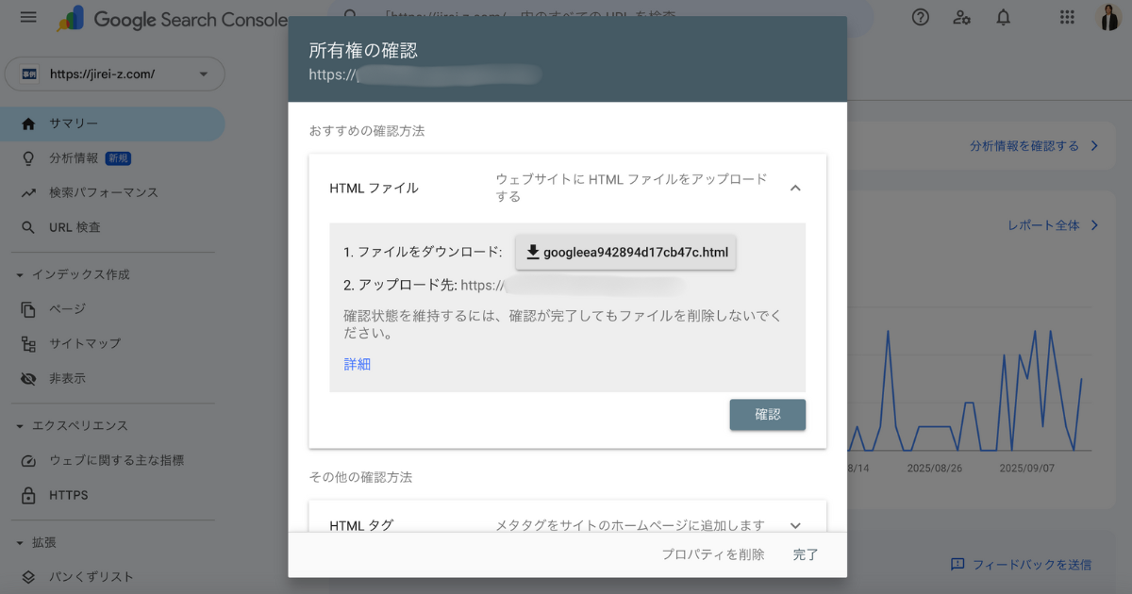Download the googleea942894d17cb47c.html file
1132x594 pixels.
coord(626,252)
